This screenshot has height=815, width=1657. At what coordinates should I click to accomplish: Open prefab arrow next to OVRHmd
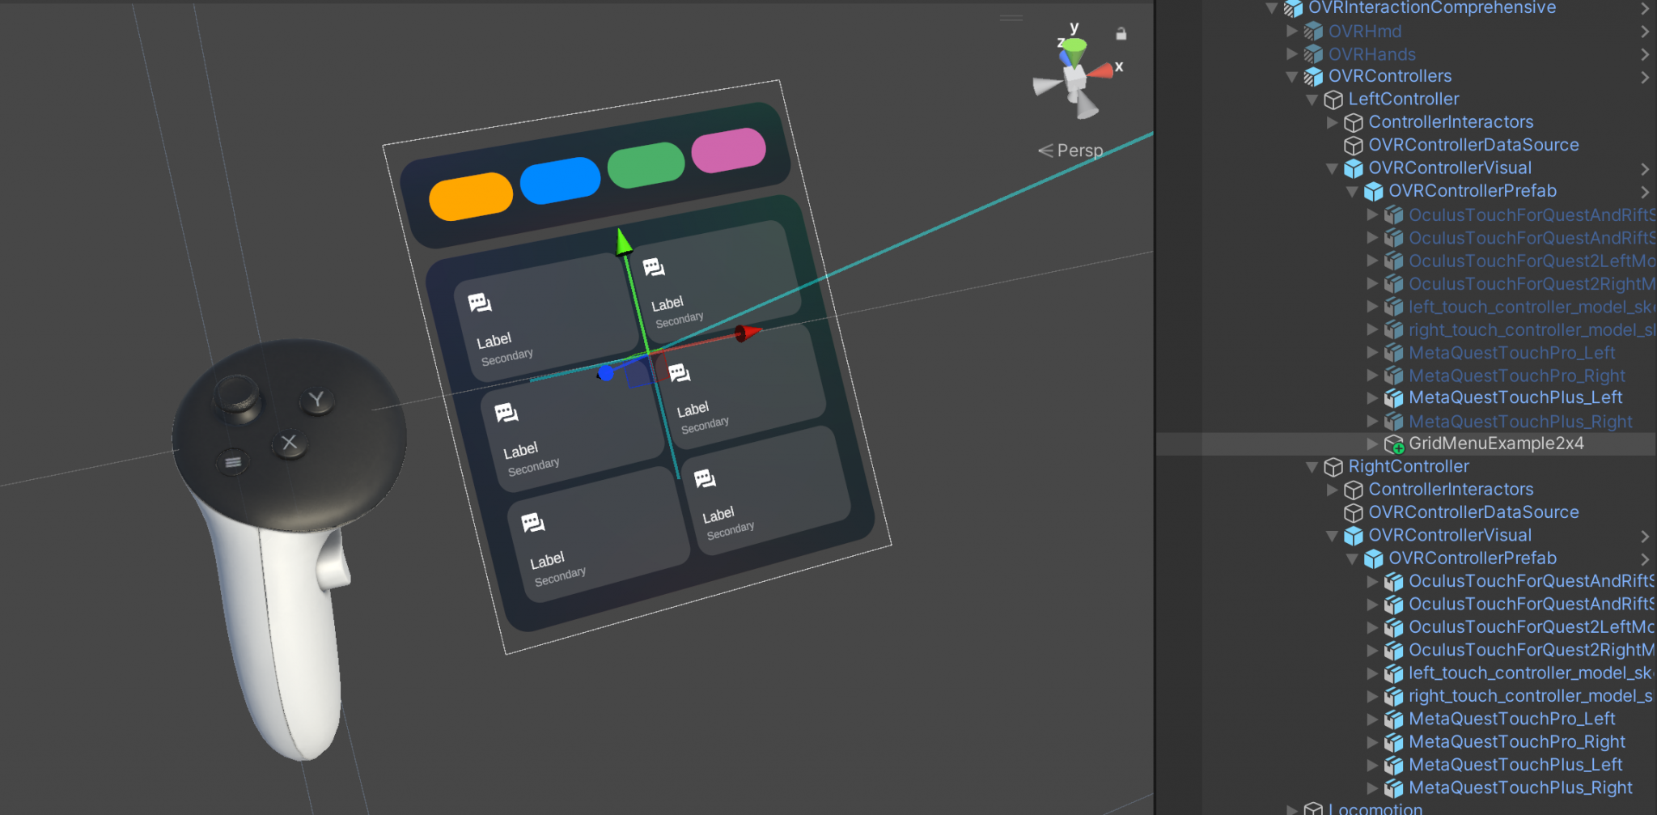click(x=1645, y=32)
